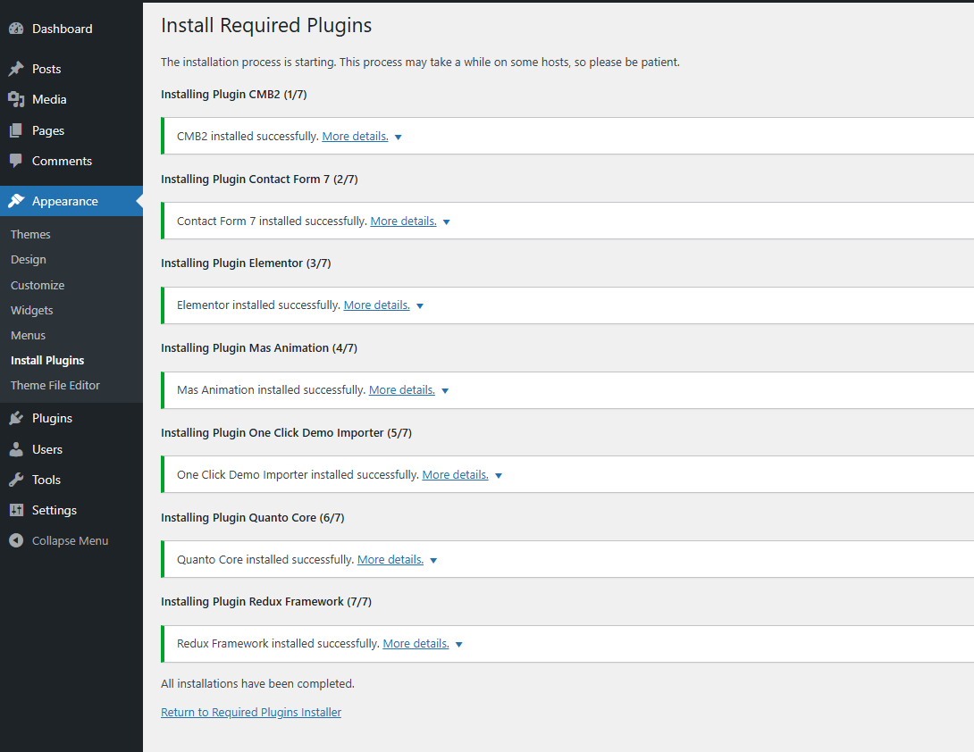Click 'All installations have been completed.' text
The width and height of the screenshot is (974, 752).
click(x=257, y=684)
